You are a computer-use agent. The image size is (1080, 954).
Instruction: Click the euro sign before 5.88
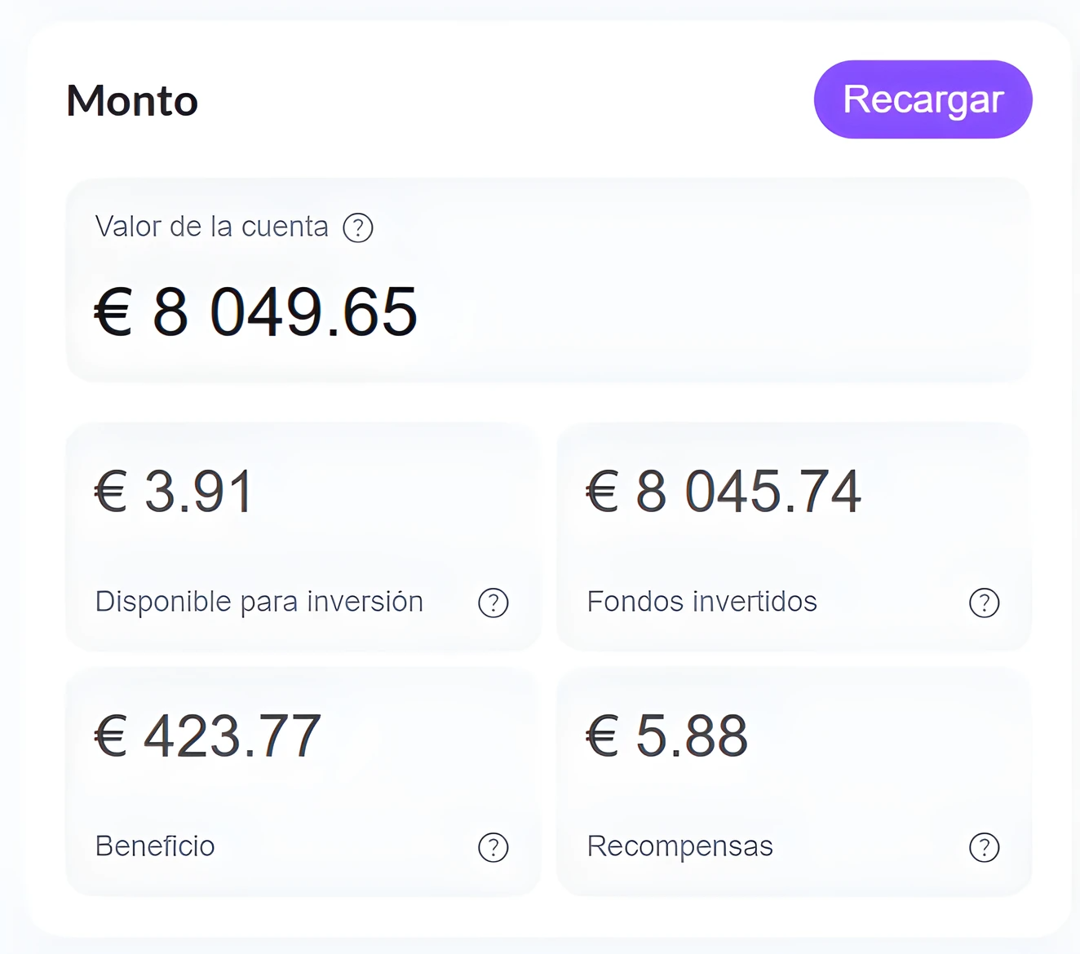602,737
